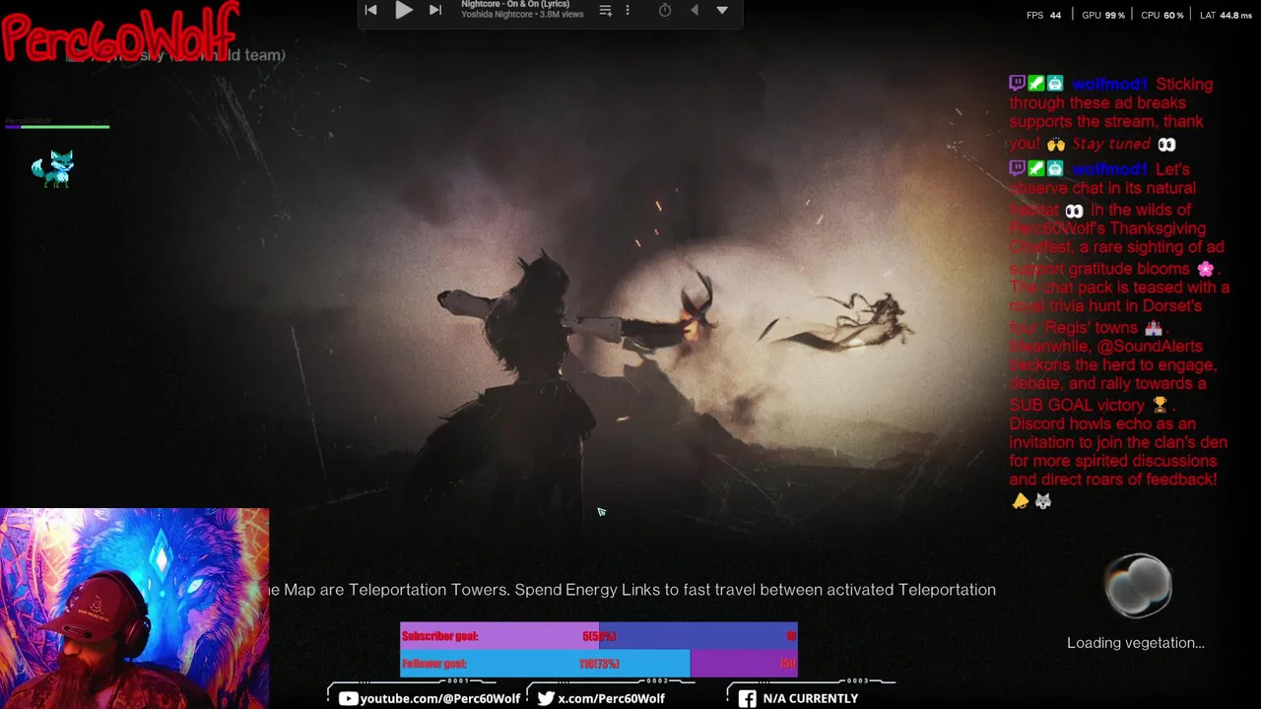Click the Facebook icon in bottom banner
The width and height of the screenshot is (1261, 709).
[747, 698]
